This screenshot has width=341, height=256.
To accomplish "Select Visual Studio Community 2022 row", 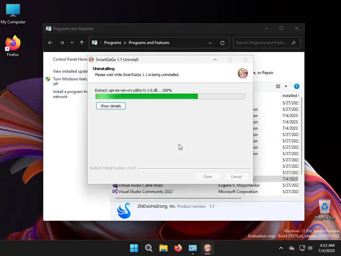I will tap(205, 192).
